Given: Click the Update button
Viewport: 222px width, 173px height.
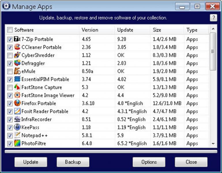Looking at the screenshot, I should point(31,162).
